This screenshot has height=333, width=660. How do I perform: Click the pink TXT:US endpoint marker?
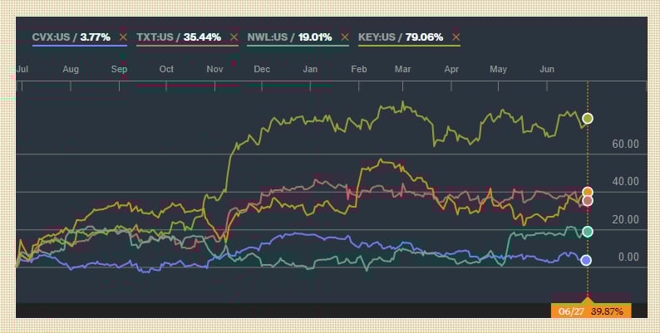588,201
